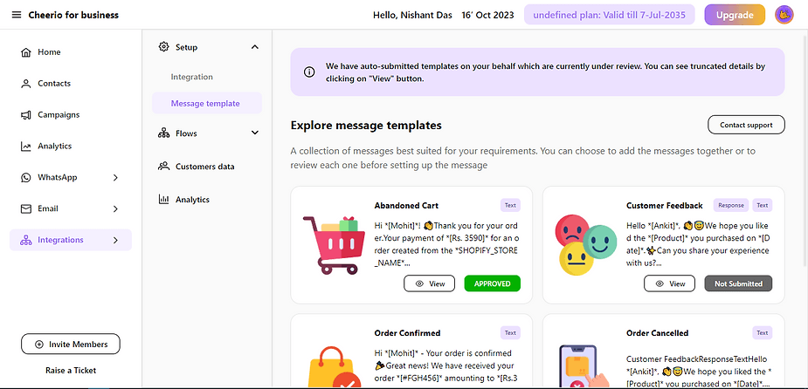Screen dimensions: 808x389
Task: Click the WhatsApp logo icon
Action: 25,178
